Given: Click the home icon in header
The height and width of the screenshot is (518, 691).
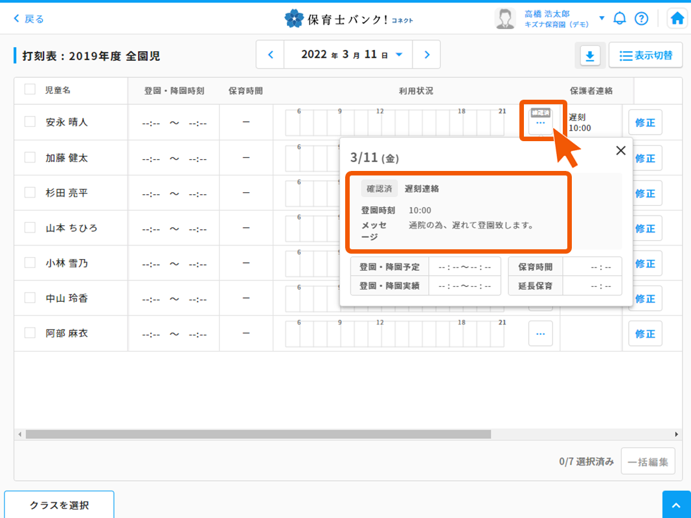Looking at the screenshot, I should 677,18.
